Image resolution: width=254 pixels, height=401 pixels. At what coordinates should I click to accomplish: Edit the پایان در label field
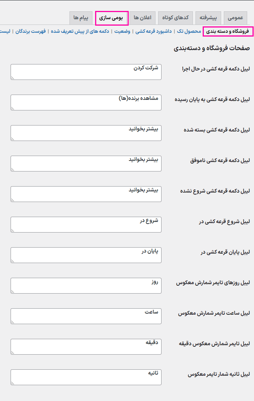86,255
